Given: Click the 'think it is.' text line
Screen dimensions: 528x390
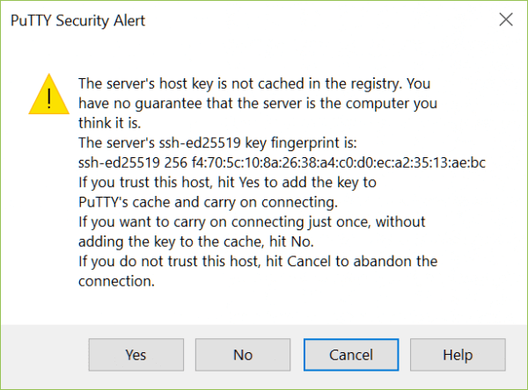Looking at the screenshot, I should [109, 123].
